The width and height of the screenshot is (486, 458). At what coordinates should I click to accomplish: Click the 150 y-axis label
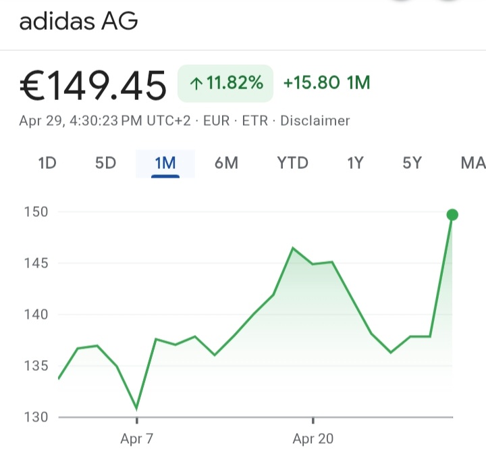[x=36, y=212]
